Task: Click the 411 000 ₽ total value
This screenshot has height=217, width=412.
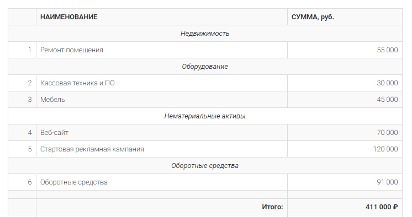Action: click(382, 207)
